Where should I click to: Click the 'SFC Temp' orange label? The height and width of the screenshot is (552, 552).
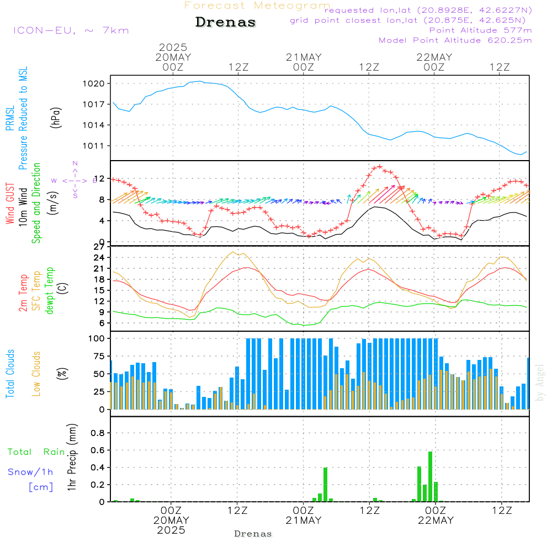[36, 291]
